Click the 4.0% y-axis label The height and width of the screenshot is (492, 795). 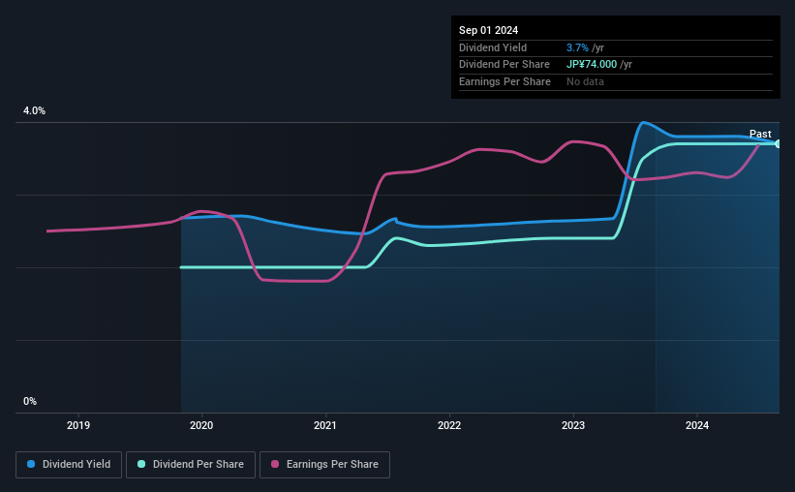(34, 110)
